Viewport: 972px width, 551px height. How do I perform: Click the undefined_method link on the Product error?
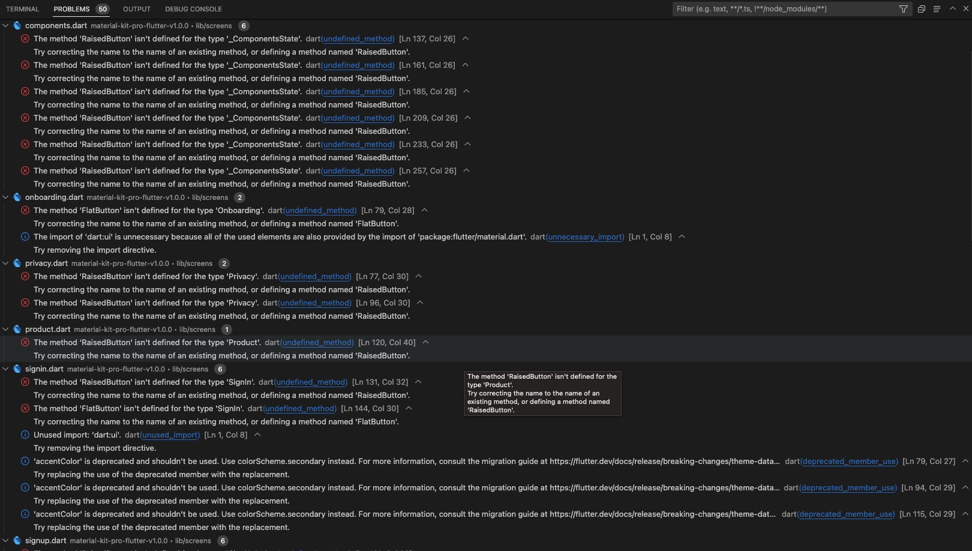pyautogui.click(x=317, y=342)
